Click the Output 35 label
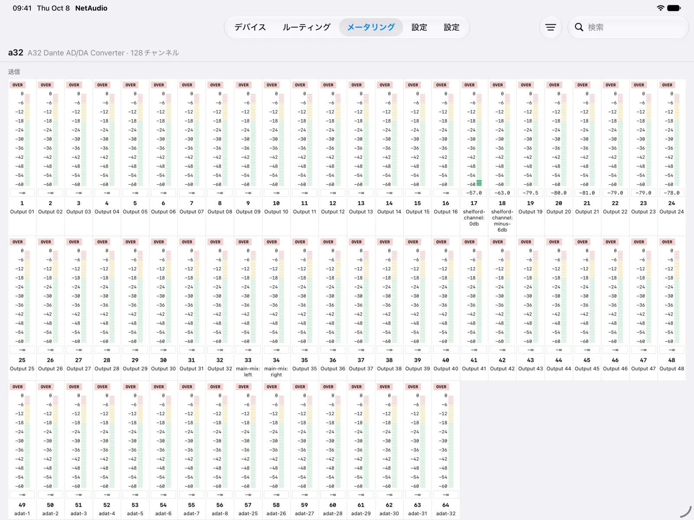The image size is (694, 520). (304, 369)
